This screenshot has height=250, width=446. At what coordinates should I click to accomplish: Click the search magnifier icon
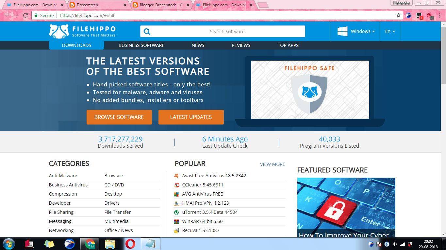147,31
